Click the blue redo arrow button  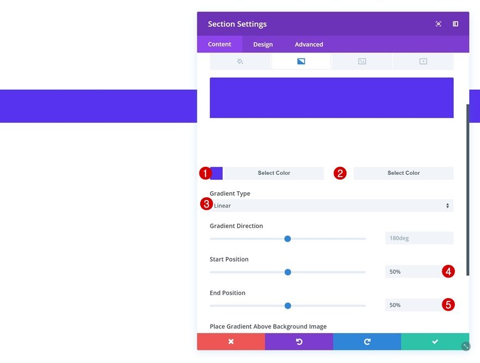coord(367,341)
